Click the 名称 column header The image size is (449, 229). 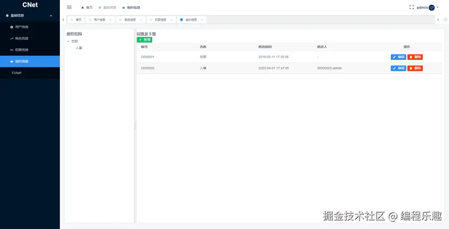203,47
